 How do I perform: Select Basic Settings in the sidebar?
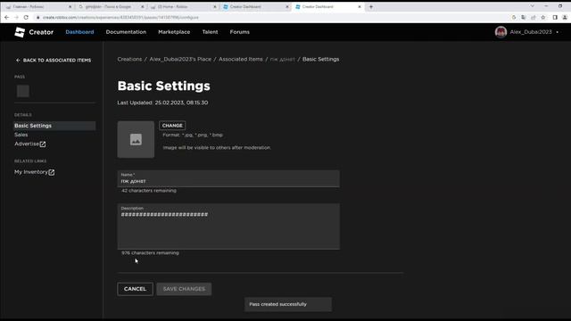(54, 126)
